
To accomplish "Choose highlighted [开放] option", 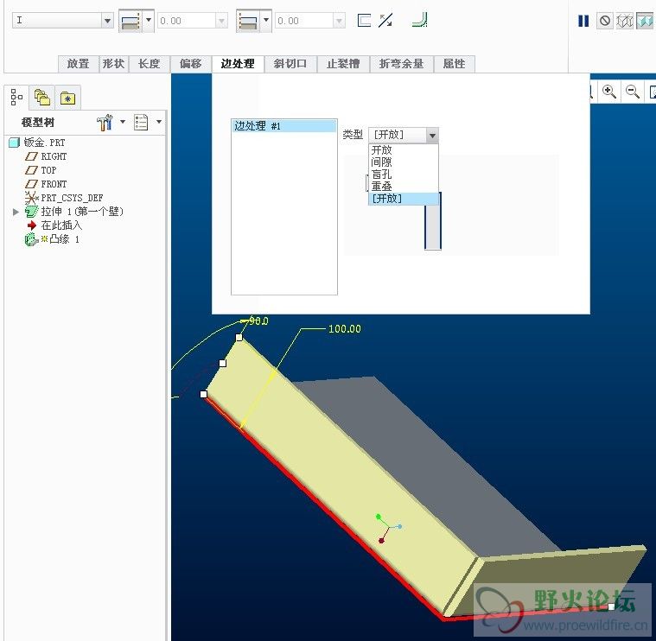I will coord(404,199).
